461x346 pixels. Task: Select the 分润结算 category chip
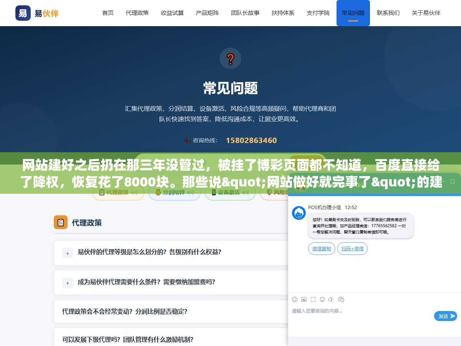tap(174, 192)
